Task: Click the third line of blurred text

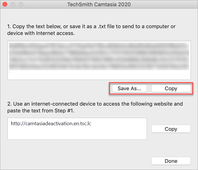Action: [99, 60]
